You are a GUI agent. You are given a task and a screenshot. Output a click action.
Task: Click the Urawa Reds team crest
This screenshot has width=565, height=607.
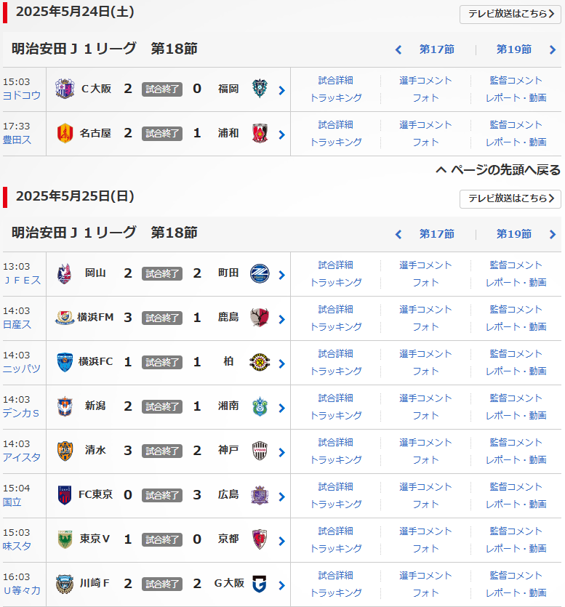[x=260, y=134]
